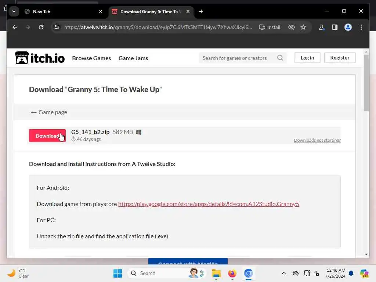
Task: Click the cloud sync off tray icon
Action: tap(296, 273)
